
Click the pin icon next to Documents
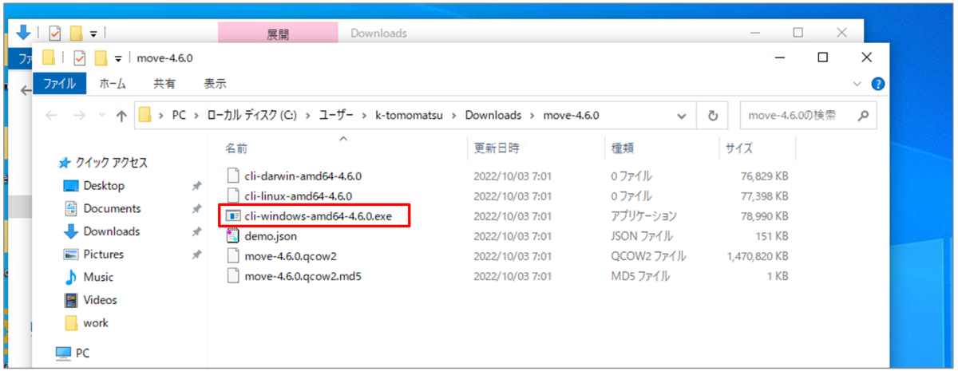point(196,209)
